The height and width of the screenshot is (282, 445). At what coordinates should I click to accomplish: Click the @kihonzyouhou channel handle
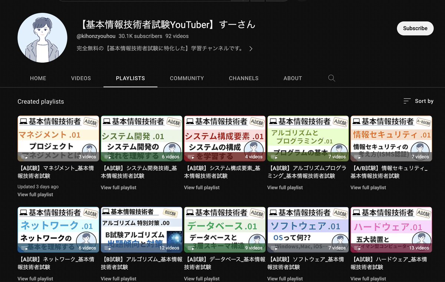[x=96, y=36]
